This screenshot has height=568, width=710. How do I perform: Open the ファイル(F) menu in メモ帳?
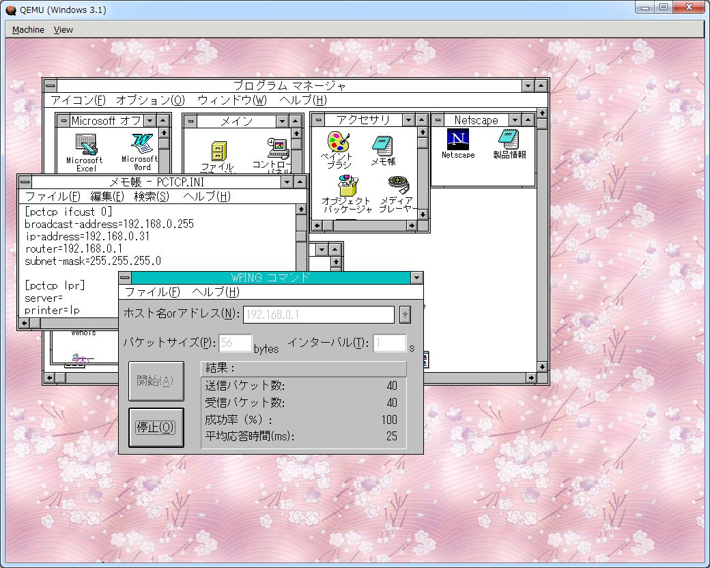tap(53, 197)
